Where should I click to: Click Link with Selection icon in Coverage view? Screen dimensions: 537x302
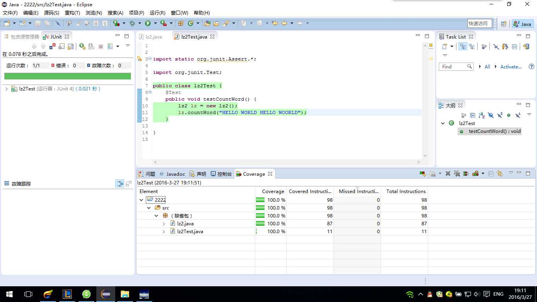click(x=500, y=173)
